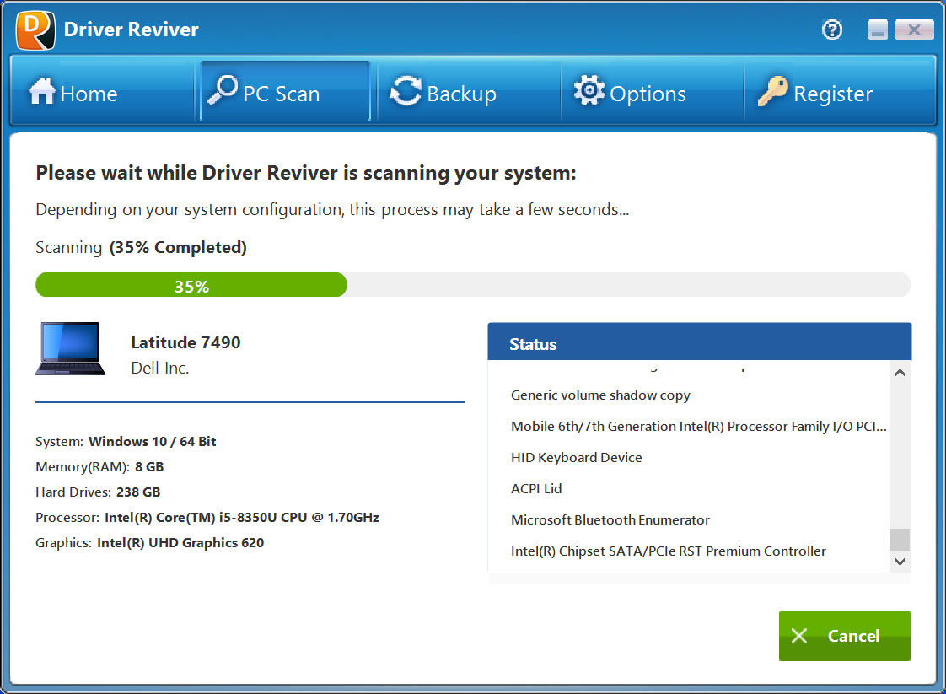Click the Home house icon

click(41, 93)
